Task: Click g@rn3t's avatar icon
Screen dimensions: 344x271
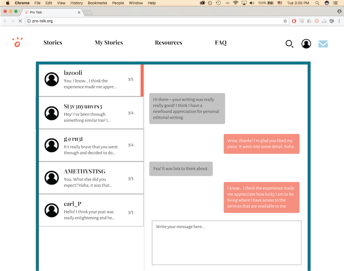Action: (x=52, y=145)
